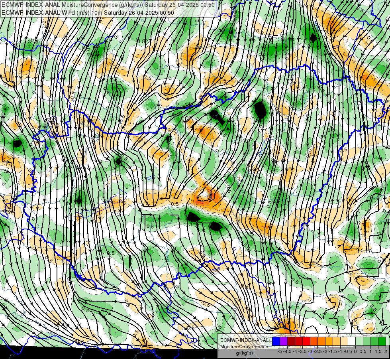The width and height of the screenshot is (390, 359).
Task: Click the -4.5 tick label on legend
Action: [287, 351]
